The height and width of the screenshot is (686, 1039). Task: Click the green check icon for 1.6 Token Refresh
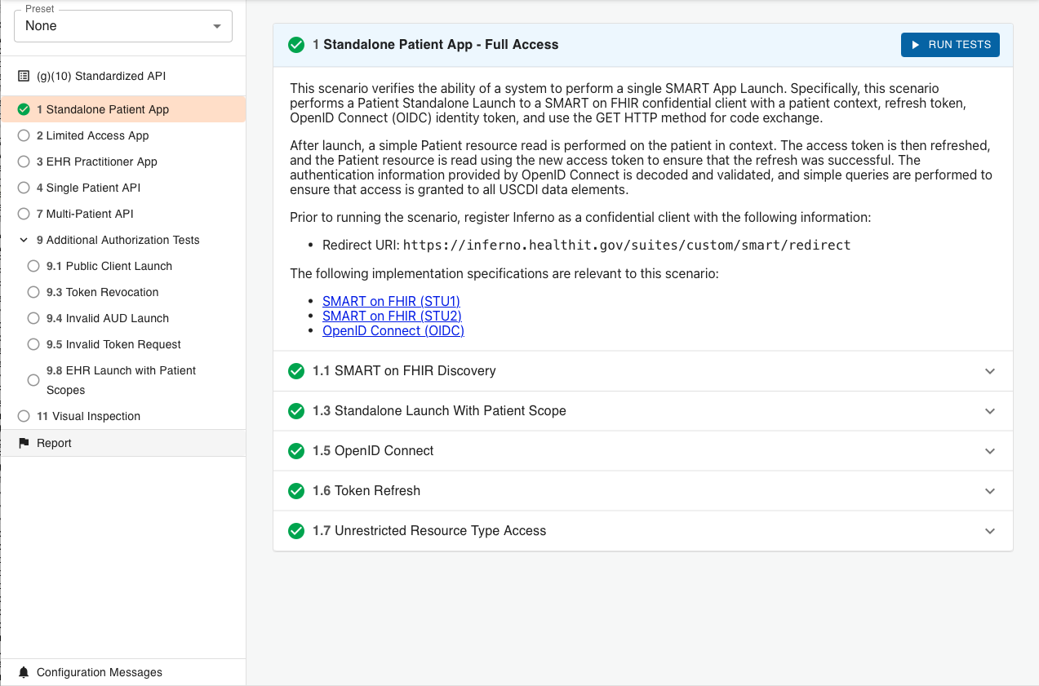coord(296,491)
